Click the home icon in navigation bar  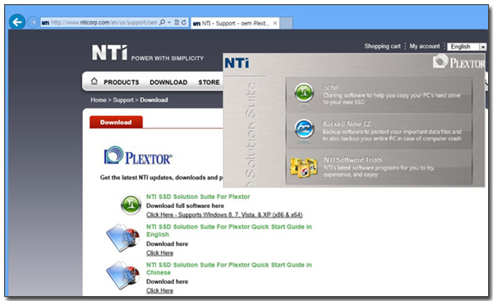click(94, 81)
